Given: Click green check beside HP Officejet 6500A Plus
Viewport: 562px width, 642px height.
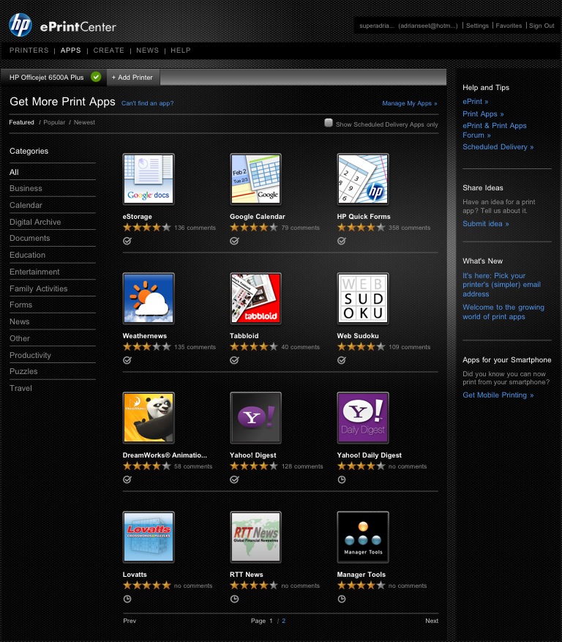Looking at the screenshot, I should 96,77.
